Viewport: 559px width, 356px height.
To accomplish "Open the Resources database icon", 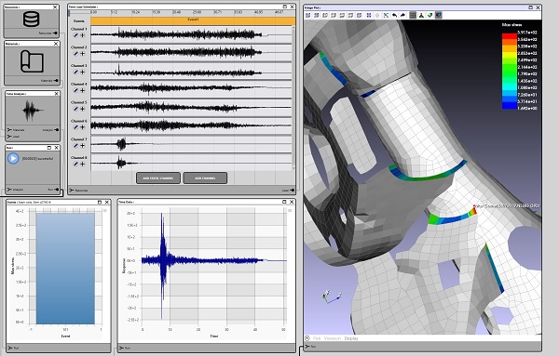I will [32, 20].
